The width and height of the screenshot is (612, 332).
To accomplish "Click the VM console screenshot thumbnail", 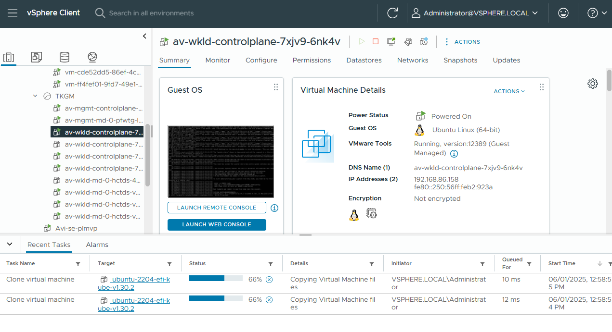I will (221, 161).
